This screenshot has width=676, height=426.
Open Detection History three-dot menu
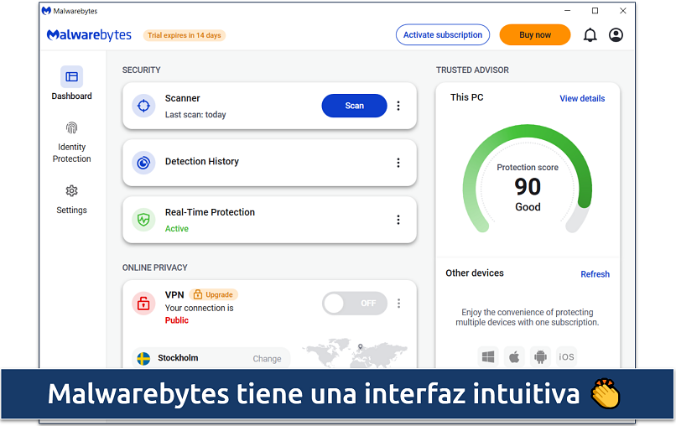[398, 163]
